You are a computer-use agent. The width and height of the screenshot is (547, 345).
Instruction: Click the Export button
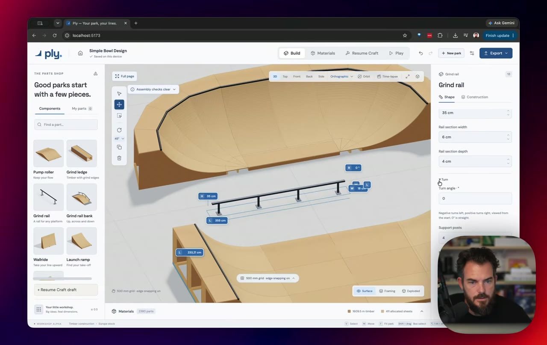[496, 53]
